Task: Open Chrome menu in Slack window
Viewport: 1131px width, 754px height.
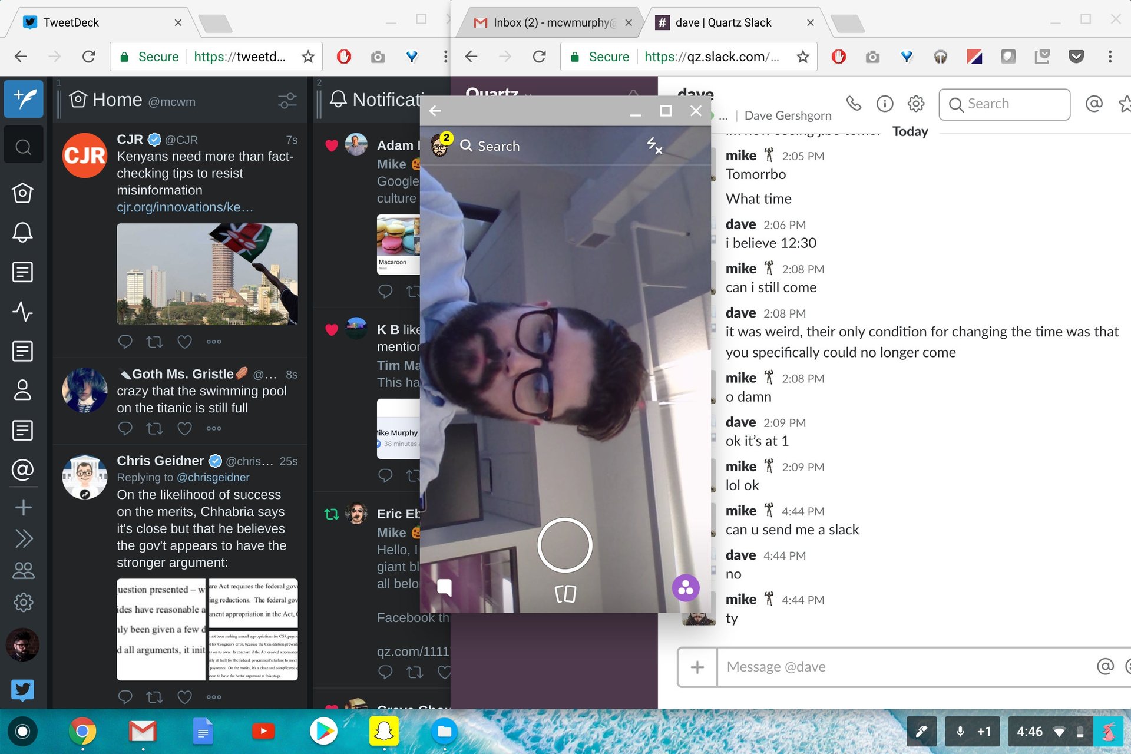Action: (x=1110, y=57)
